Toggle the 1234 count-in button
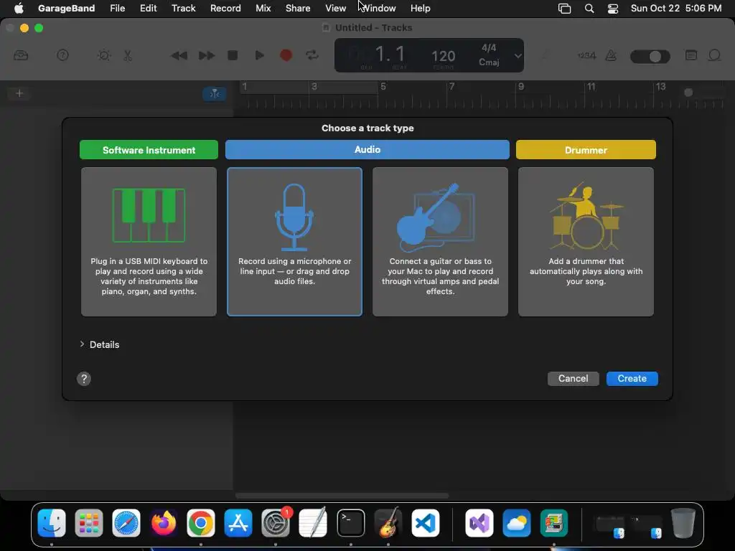 pos(586,55)
